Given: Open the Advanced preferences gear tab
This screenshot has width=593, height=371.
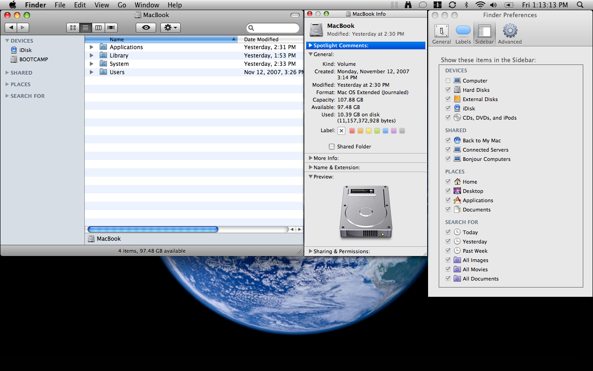Looking at the screenshot, I should click(x=510, y=34).
